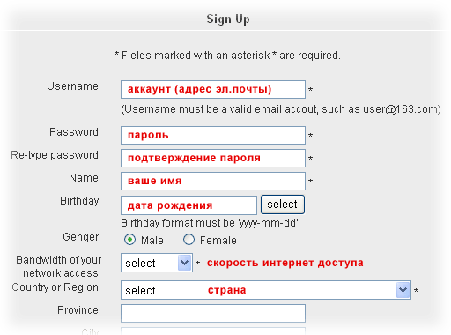Click the Province input field
The height and width of the screenshot is (335, 451).
pos(213,313)
